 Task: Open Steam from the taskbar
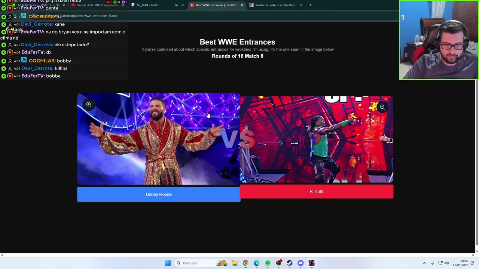tap(290, 263)
